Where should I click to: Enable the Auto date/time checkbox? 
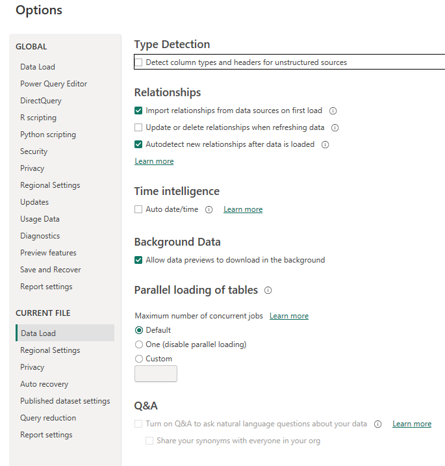(x=138, y=209)
